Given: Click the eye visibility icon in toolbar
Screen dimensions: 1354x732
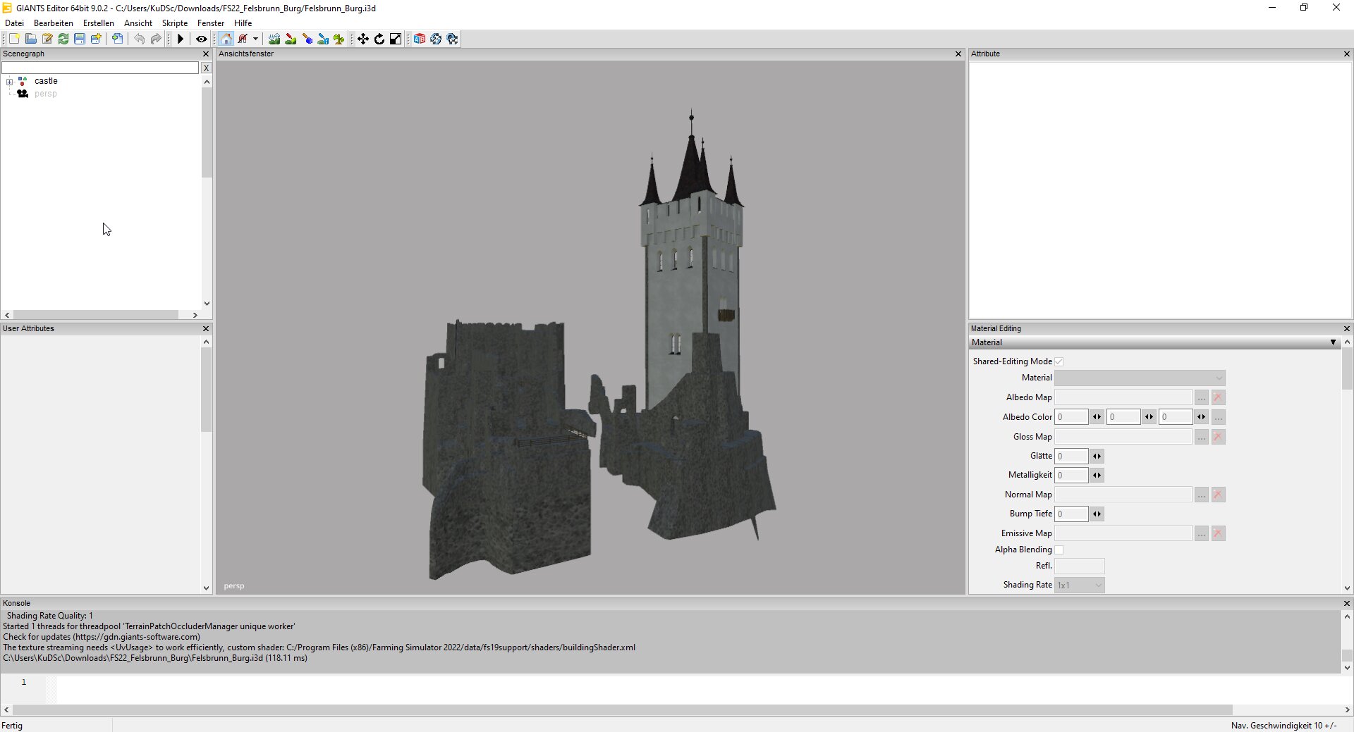Looking at the screenshot, I should point(201,39).
